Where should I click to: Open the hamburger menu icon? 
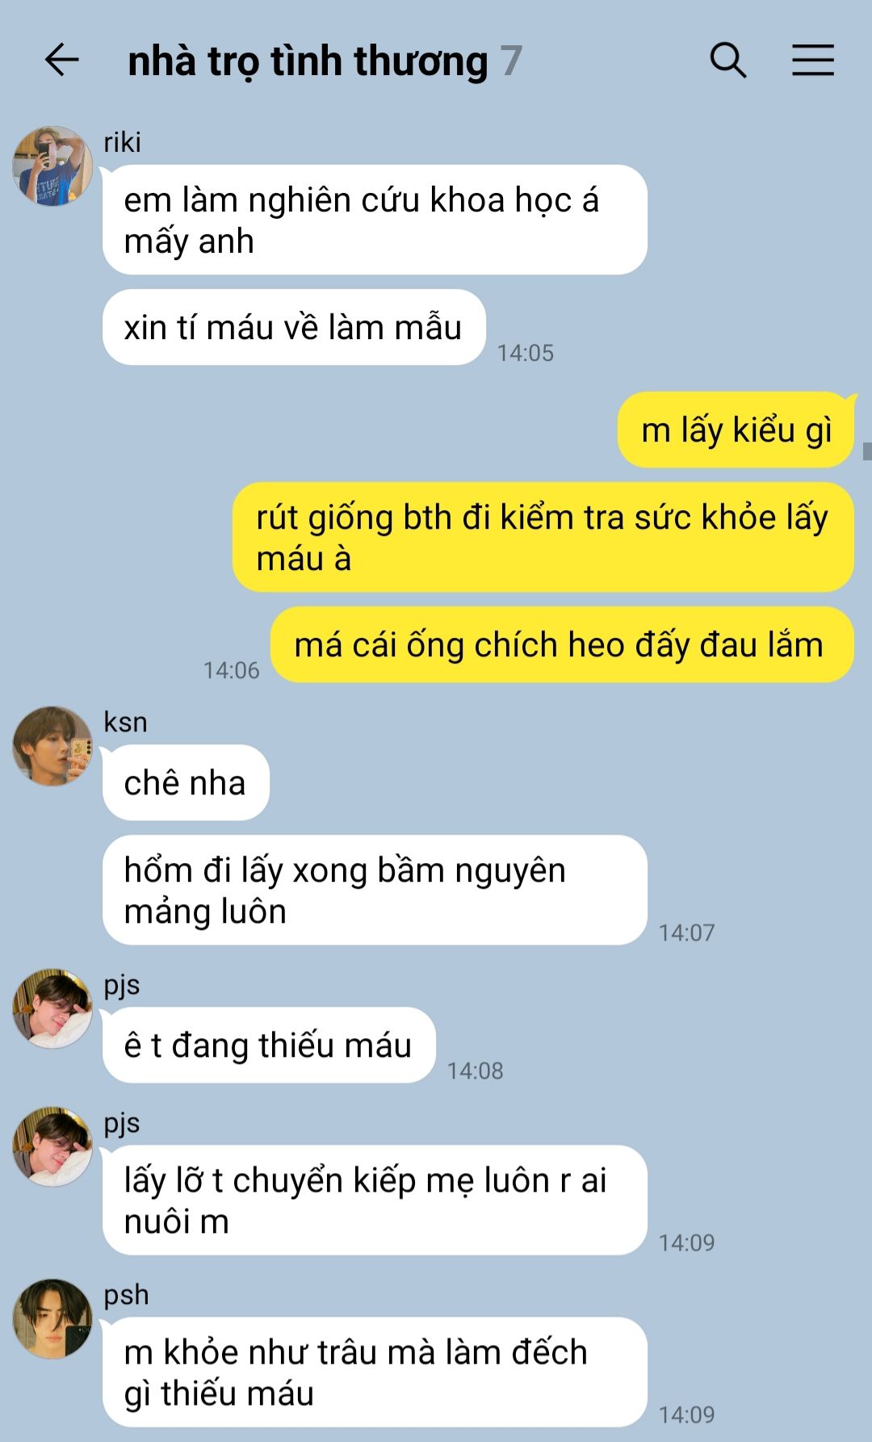coord(812,61)
